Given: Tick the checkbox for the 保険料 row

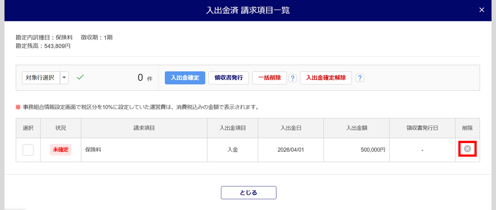Looking at the screenshot, I should point(28,150).
